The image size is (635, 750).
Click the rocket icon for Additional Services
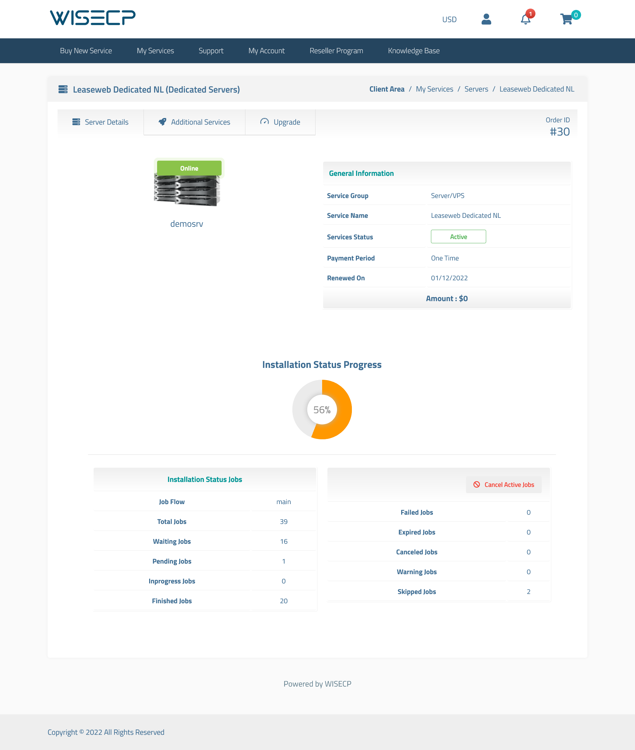[x=162, y=122]
